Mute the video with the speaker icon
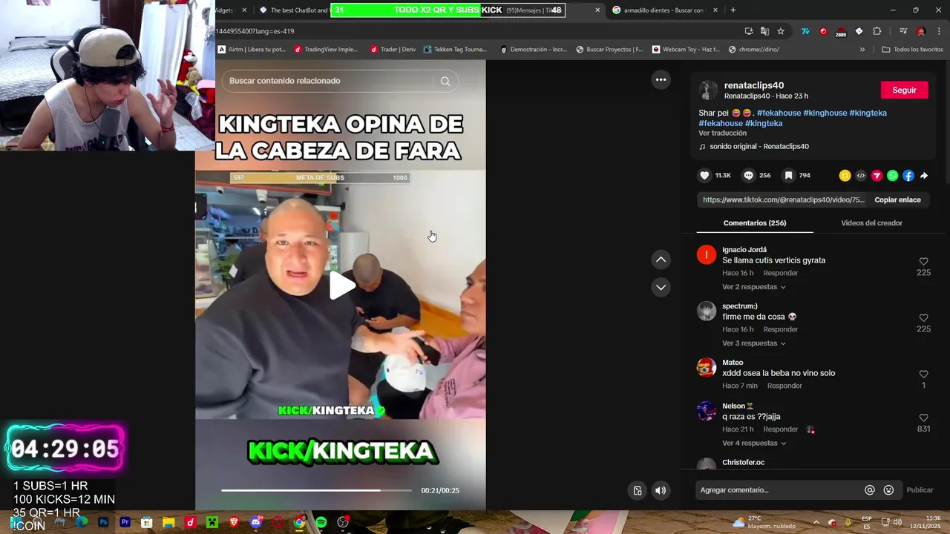 click(x=661, y=490)
